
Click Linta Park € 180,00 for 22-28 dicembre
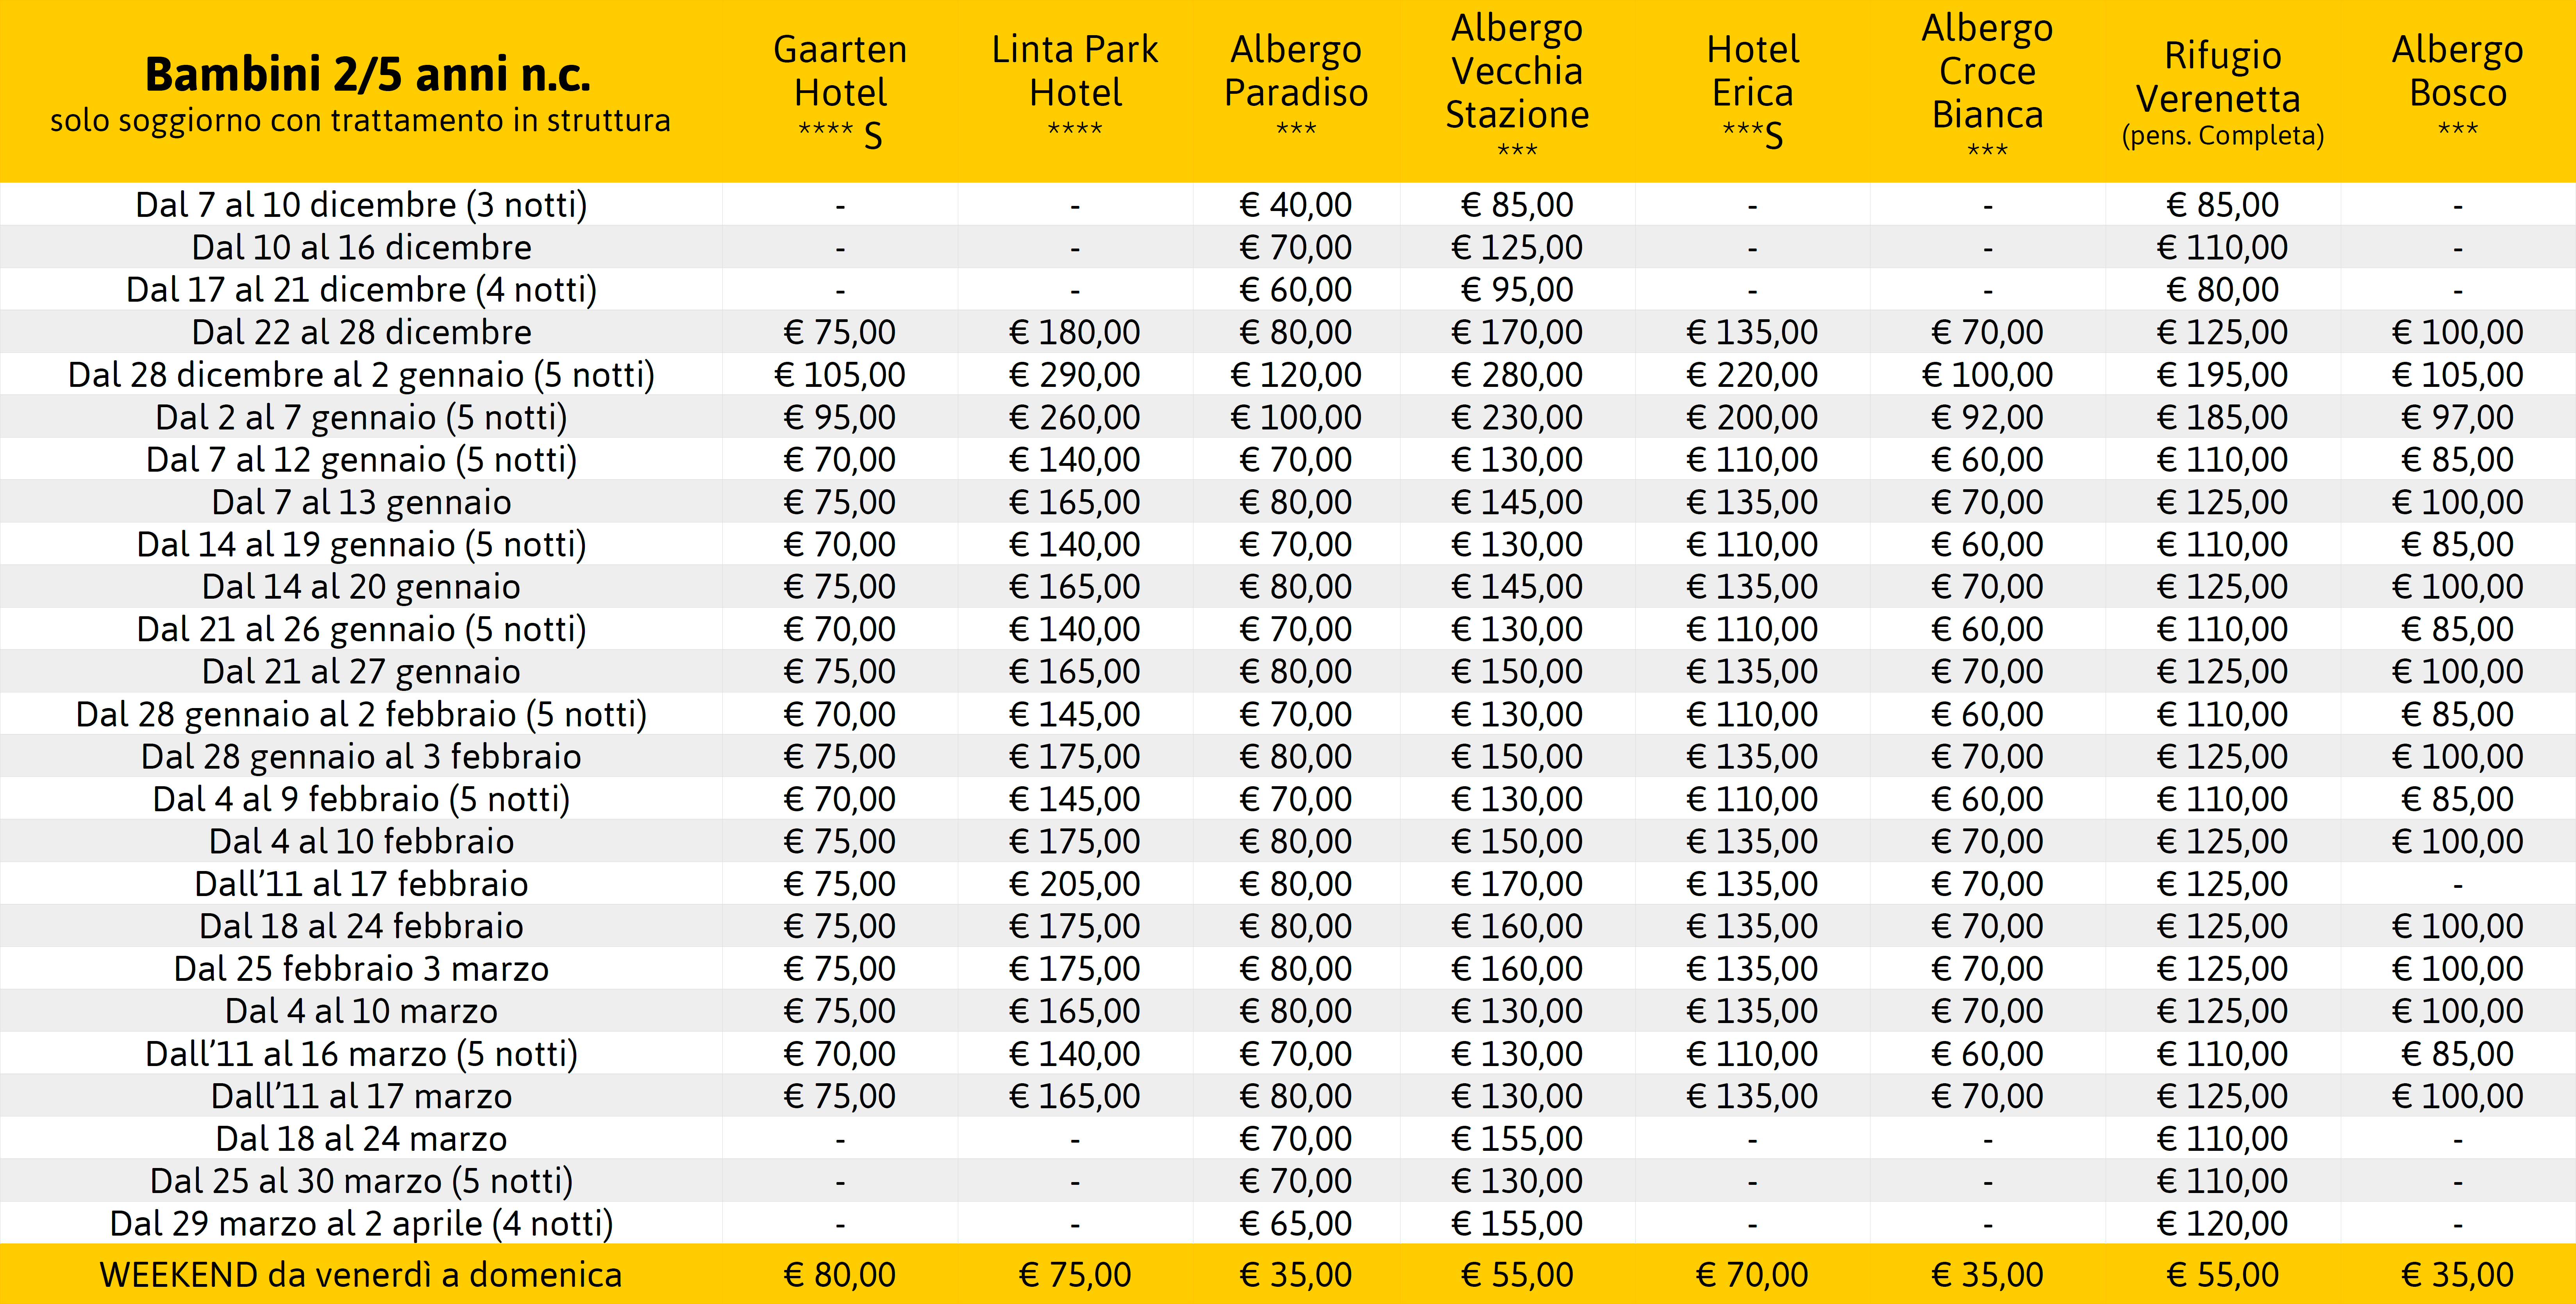tap(1075, 332)
